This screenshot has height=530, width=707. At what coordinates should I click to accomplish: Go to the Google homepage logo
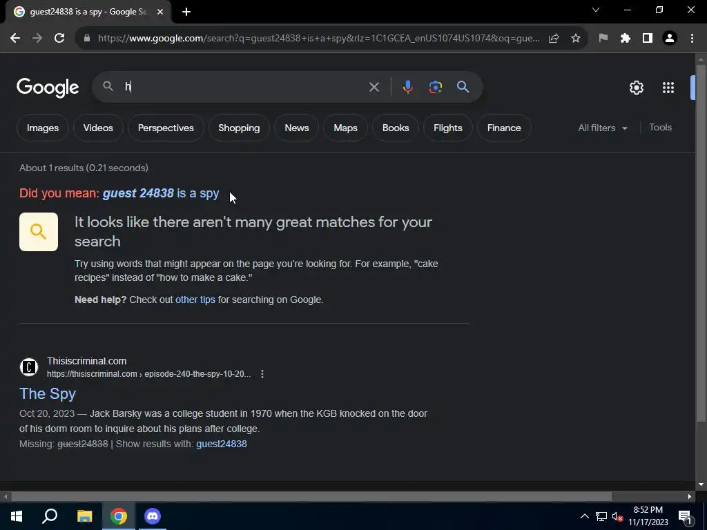click(48, 88)
